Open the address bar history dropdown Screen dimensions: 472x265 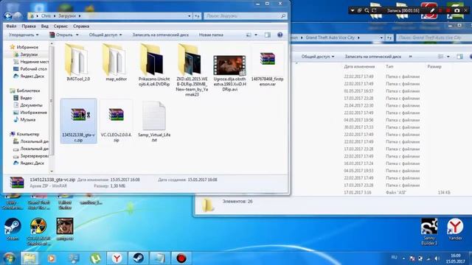point(190,16)
